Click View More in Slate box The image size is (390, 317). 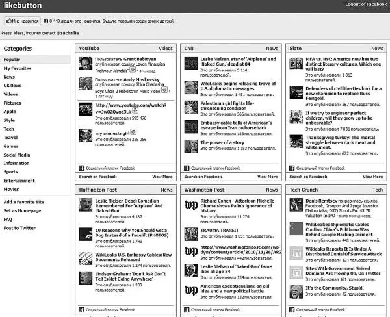click(x=373, y=177)
